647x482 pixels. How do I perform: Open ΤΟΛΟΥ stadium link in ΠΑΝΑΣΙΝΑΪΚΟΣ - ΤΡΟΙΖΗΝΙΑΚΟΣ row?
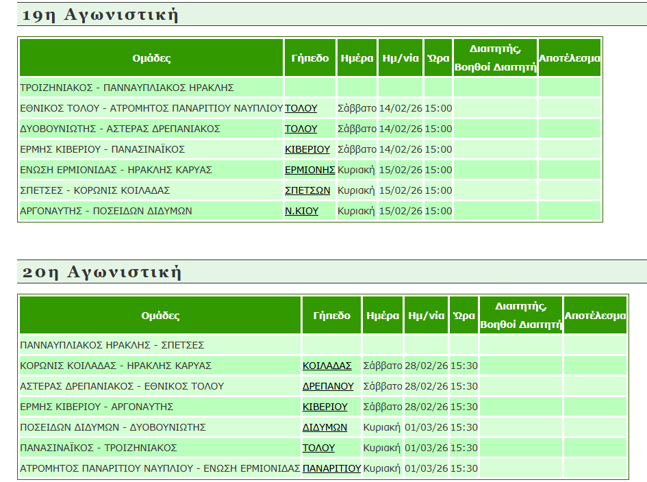318,448
